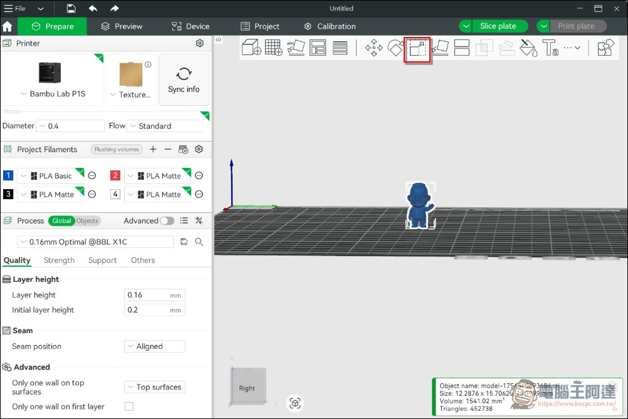
Task: Open the Top surfaces dropdown
Action: (x=155, y=387)
